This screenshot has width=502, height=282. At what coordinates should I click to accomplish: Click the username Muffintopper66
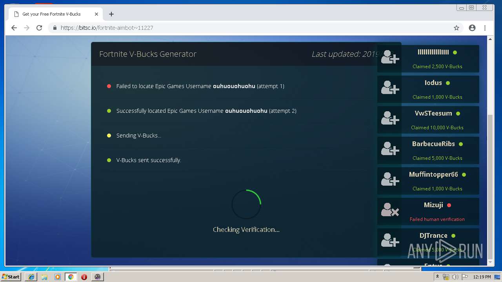pos(433,175)
